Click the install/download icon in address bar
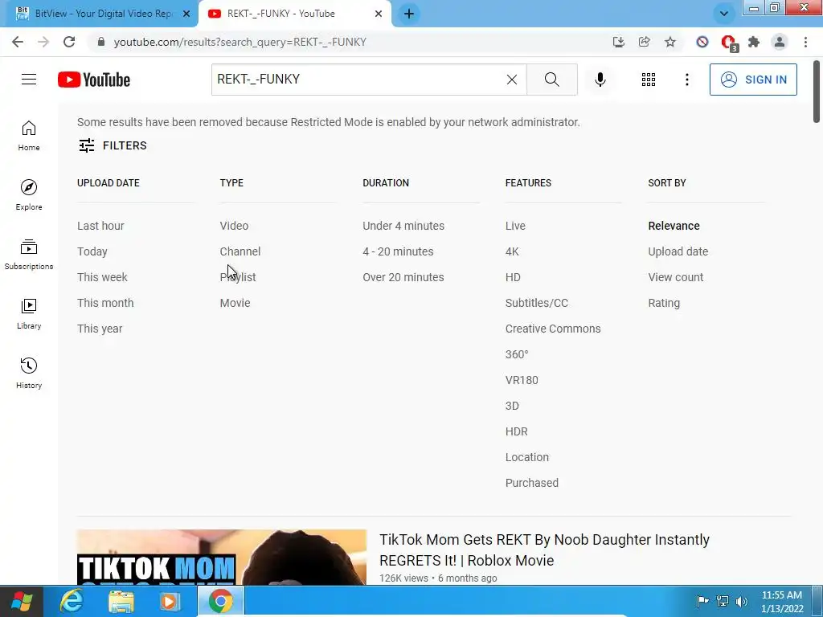 618,42
